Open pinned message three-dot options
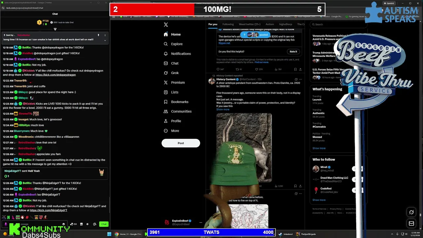423x238 pixels. (x=105, y=35)
